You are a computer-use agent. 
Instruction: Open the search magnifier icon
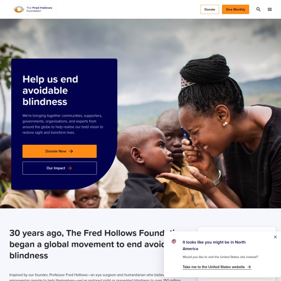tap(258, 9)
